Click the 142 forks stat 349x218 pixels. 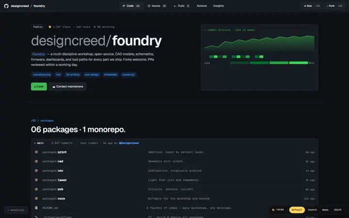(x=83, y=27)
